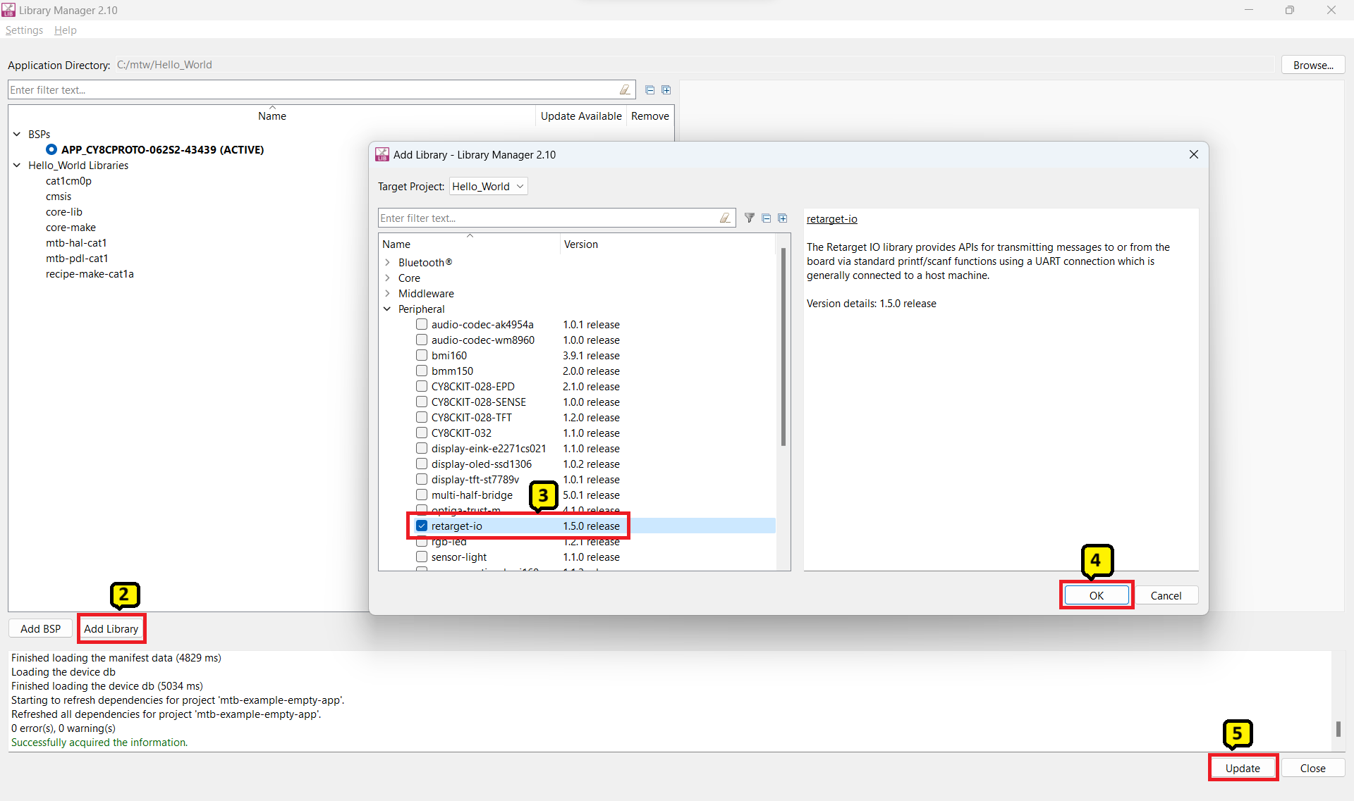Click the Name column header in main window
Viewport: 1354px width, 801px height.
click(272, 116)
